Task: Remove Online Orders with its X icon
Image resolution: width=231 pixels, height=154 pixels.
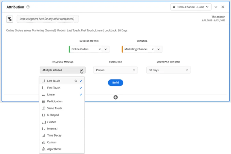Action: (100, 49)
